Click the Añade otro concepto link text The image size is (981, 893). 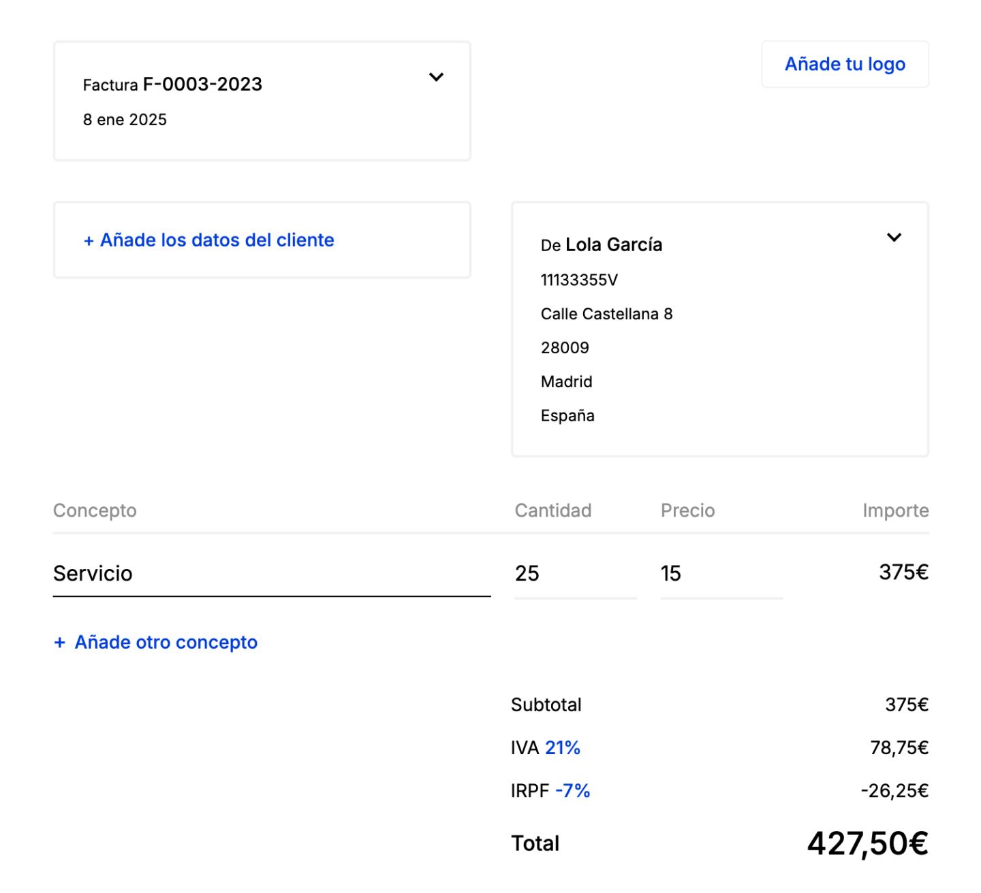coord(166,643)
